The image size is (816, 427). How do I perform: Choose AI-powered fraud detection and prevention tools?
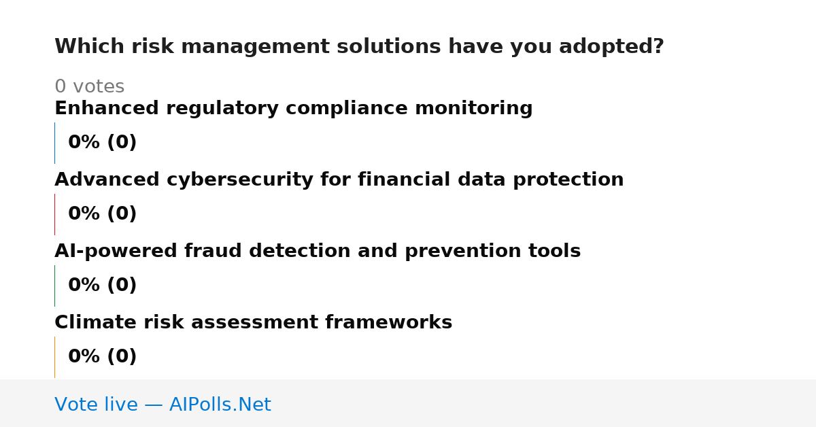tap(318, 252)
